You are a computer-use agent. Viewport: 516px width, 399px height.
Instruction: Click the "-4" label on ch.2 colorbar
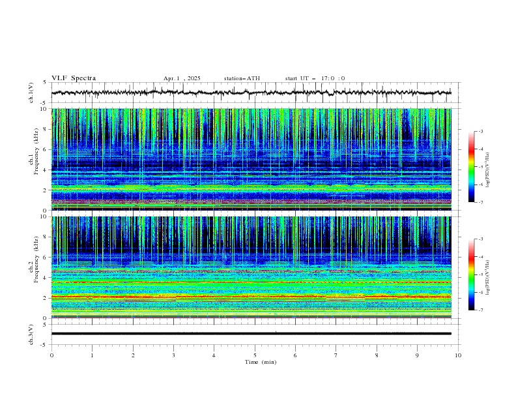[x=481, y=257]
